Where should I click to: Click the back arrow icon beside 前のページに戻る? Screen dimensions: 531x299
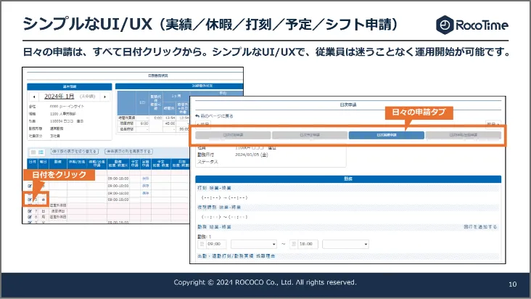197,116
